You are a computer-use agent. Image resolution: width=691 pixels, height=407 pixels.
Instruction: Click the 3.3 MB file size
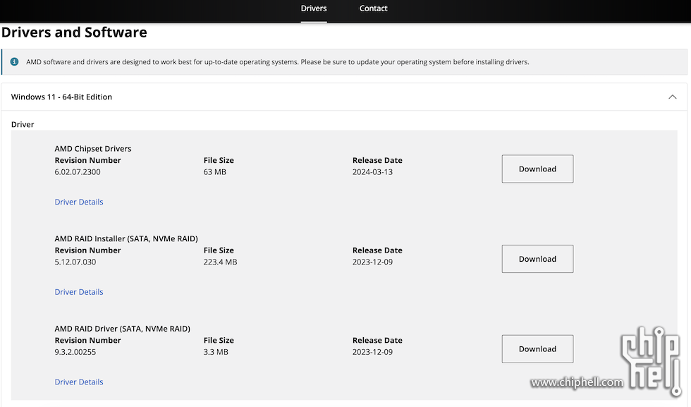point(216,352)
